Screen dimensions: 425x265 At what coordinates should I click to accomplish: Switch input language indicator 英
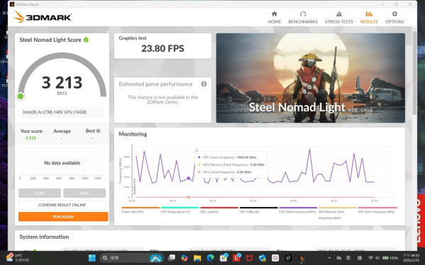348,258
